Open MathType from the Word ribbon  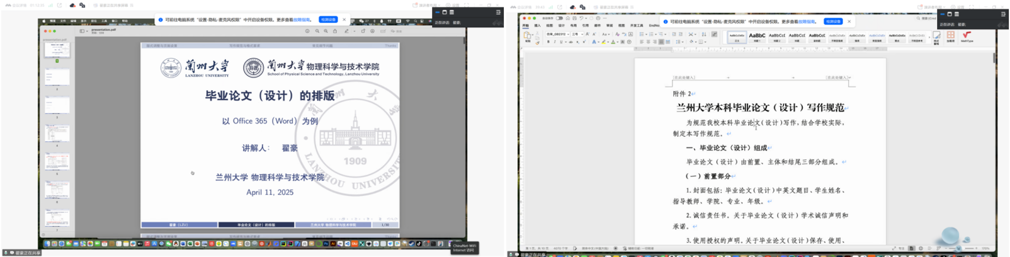pos(967,37)
